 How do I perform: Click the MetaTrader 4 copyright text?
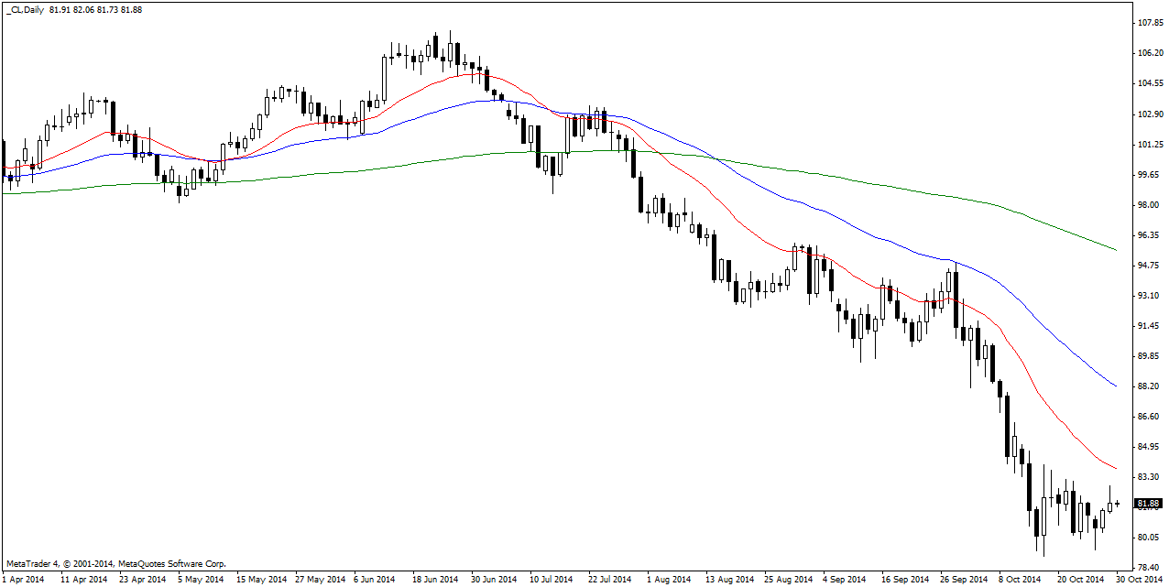(x=116, y=564)
